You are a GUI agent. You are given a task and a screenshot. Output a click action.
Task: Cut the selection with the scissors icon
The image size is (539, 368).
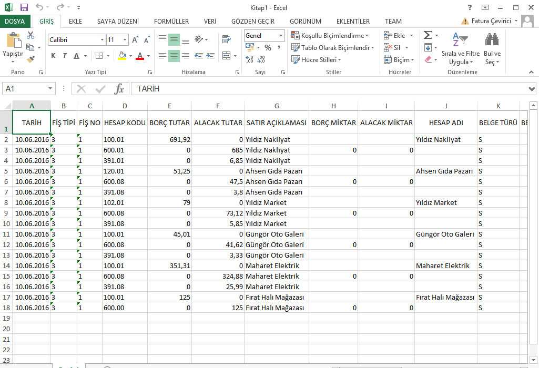click(x=30, y=35)
